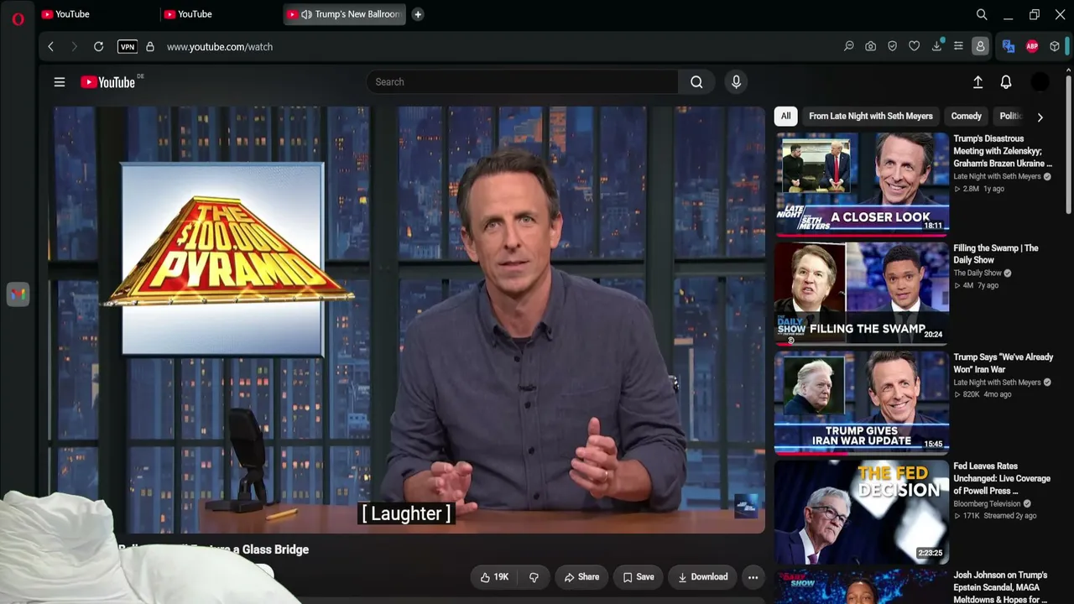
Task: Click the browser forward arrow
Action: tap(74, 47)
